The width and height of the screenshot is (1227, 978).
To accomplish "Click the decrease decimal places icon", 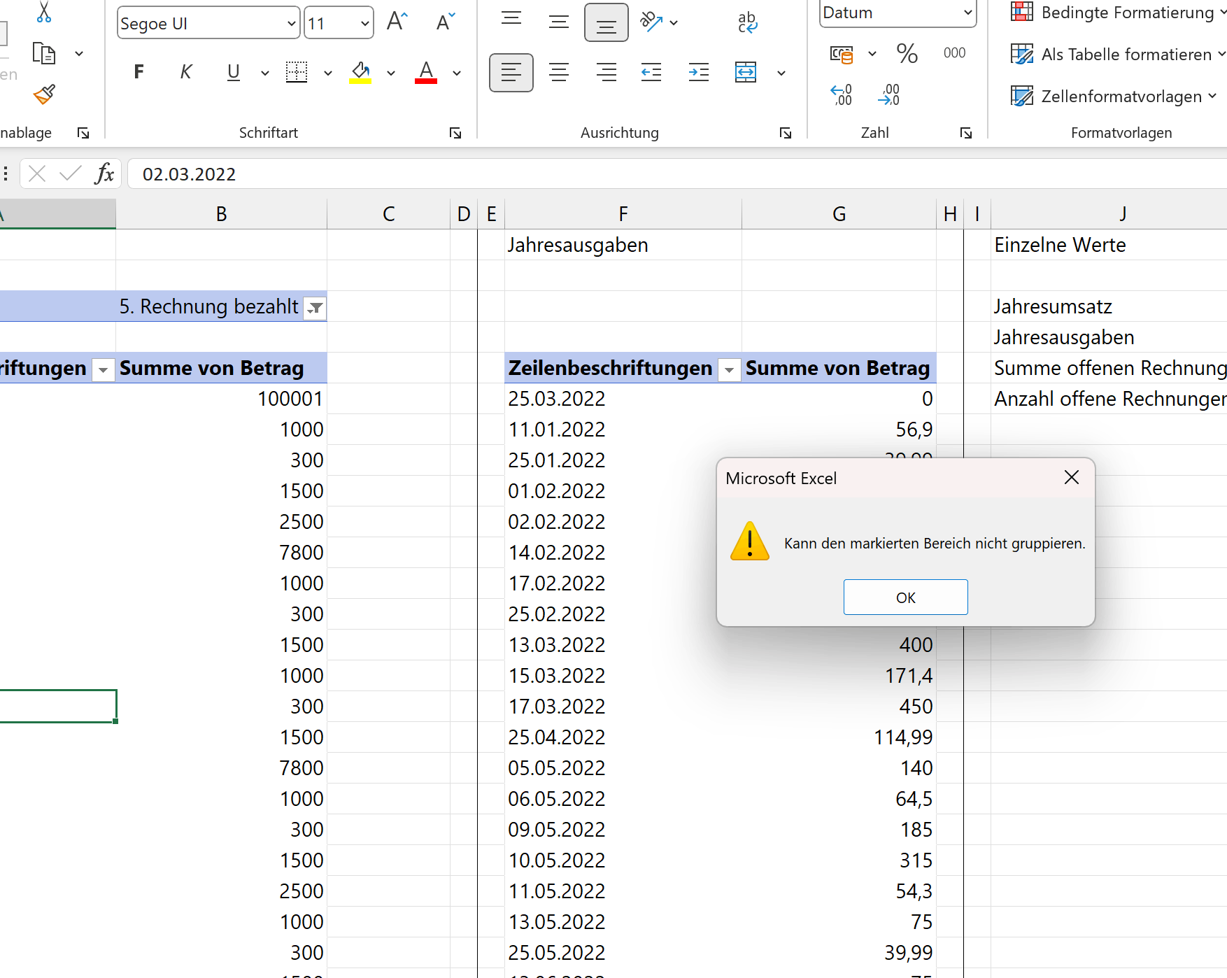I will click(889, 94).
